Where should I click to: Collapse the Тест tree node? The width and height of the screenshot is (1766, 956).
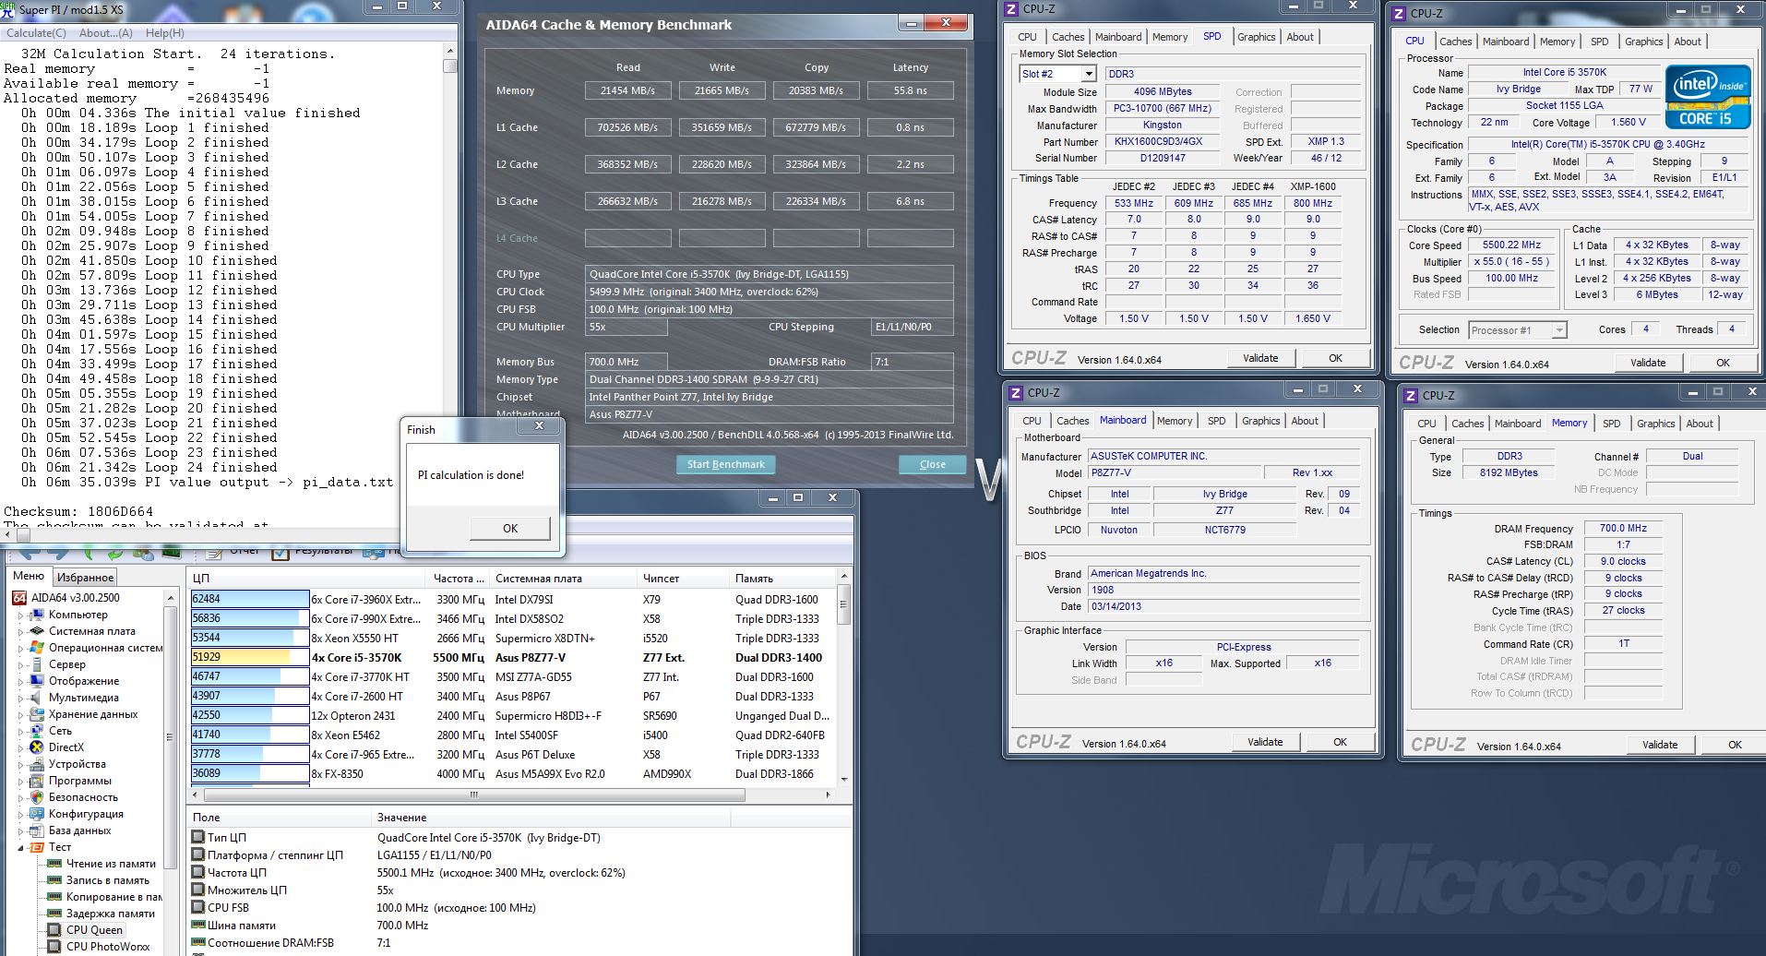(20, 848)
